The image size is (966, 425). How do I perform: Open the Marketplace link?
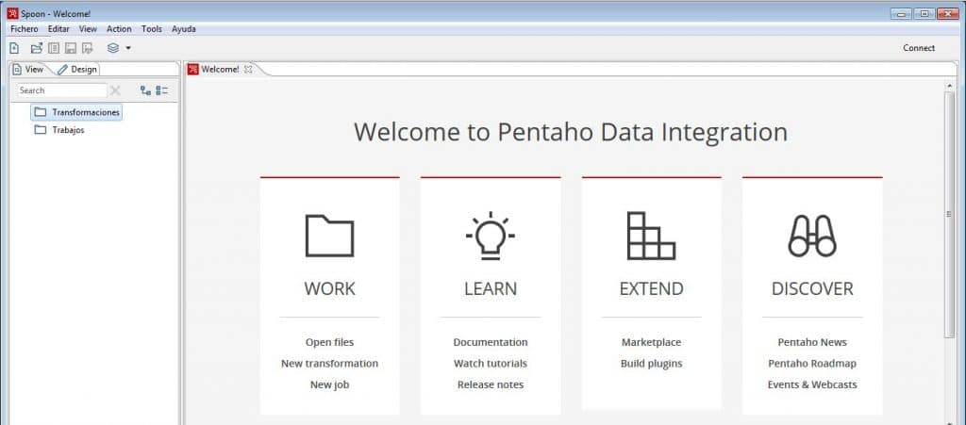coord(651,343)
